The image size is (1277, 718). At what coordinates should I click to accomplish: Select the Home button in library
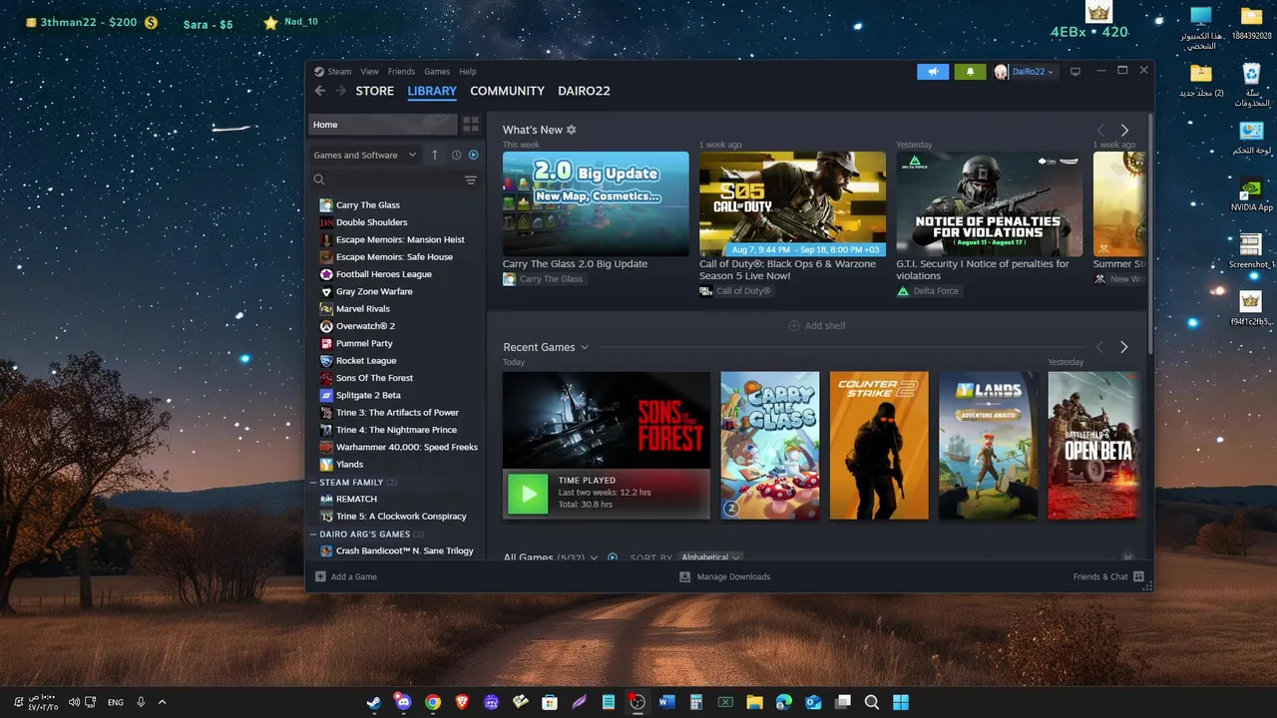pos(382,125)
